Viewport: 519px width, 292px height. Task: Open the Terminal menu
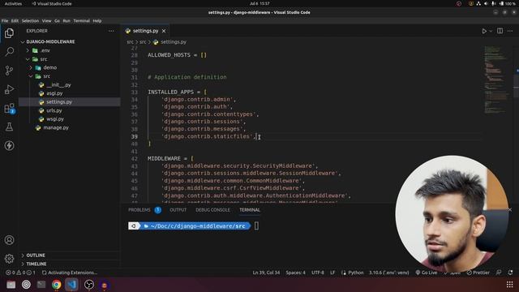(81, 21)
